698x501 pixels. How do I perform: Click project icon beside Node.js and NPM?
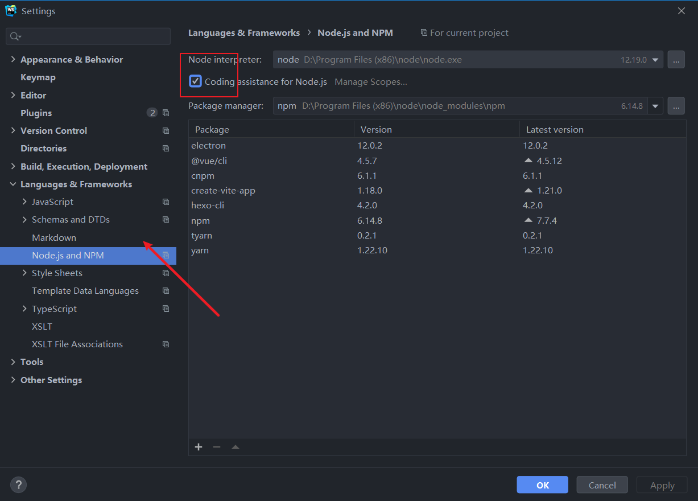[166, 255]
